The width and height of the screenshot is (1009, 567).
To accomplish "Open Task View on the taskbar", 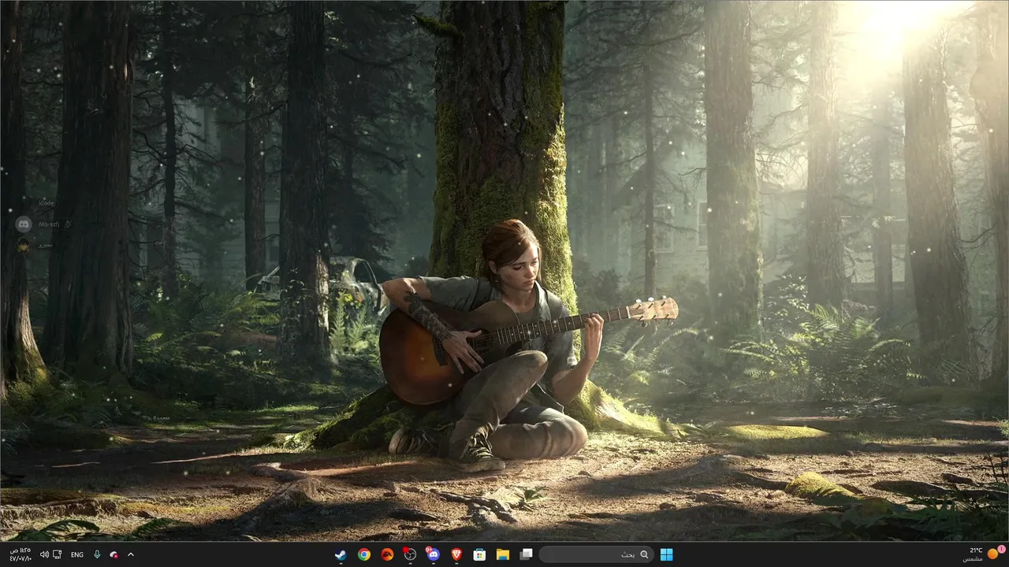I will (x=526, y=554).
